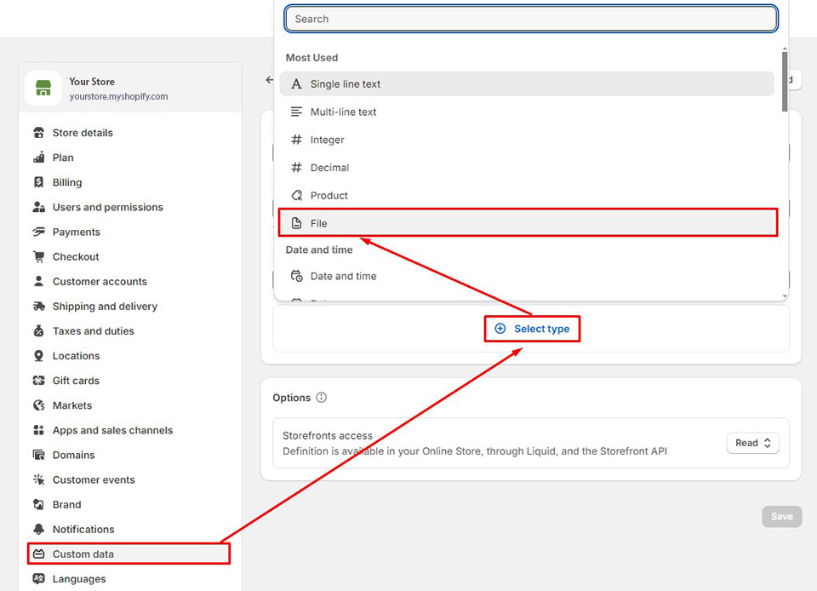The image size is (817, 591).
Task: Click the Options info icon
Action: pos(322,398)
